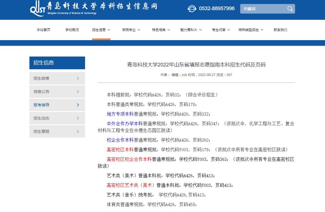Open the 魅力青科大 navigation menu
325x212 pixels.
pos(191,30)
